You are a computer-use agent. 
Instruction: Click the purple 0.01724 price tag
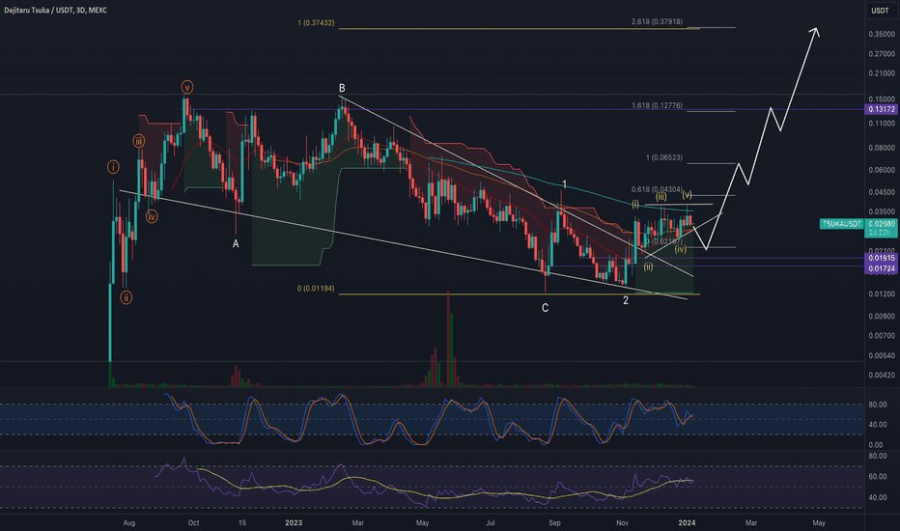click(x=881, y=268)
